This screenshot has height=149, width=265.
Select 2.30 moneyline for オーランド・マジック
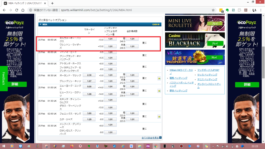[89, 75]
